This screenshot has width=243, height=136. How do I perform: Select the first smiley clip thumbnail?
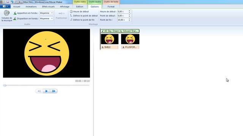click(x=110, y=39)
